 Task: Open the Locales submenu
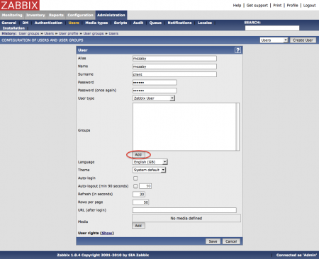205,23
